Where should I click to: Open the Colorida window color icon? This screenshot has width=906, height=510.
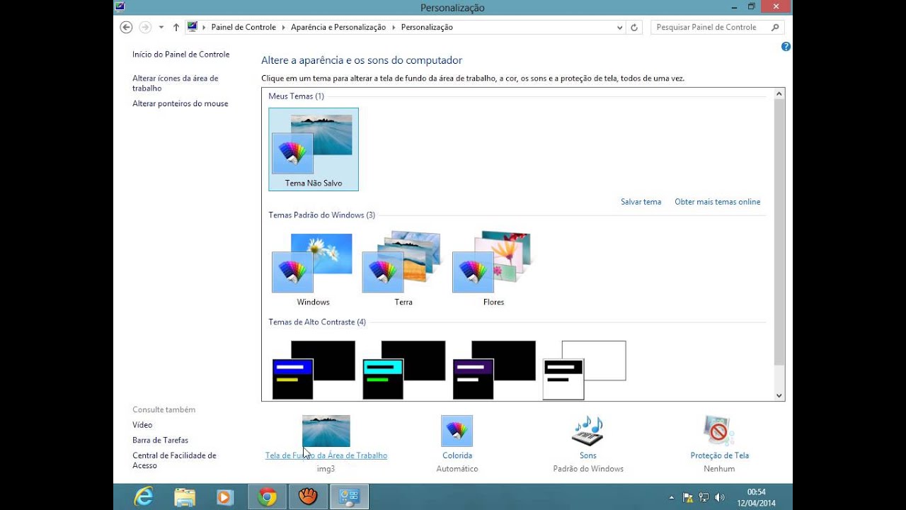[x=457, y=431]
